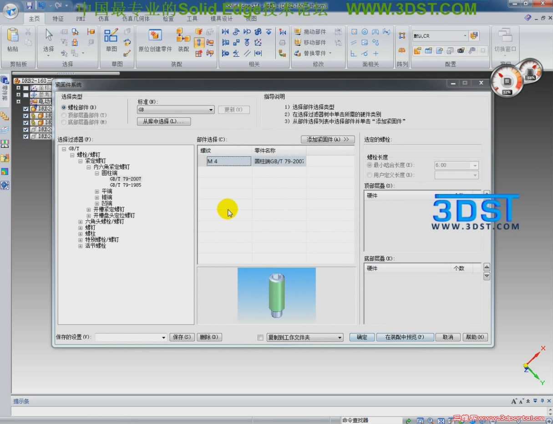Click the configuration manager icon next to 默认,CR
The height and width of the screenshot is (424, 553).
(474, 35)
